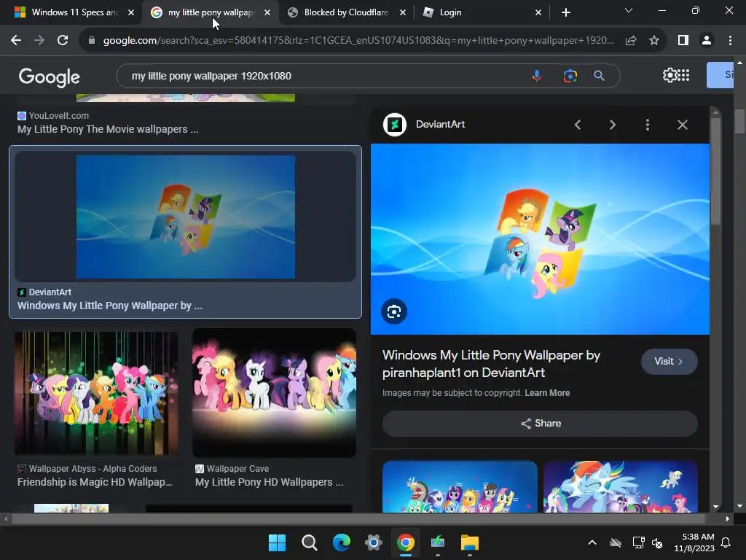
Task: Open a new browser tab
Action: [565, 12]
